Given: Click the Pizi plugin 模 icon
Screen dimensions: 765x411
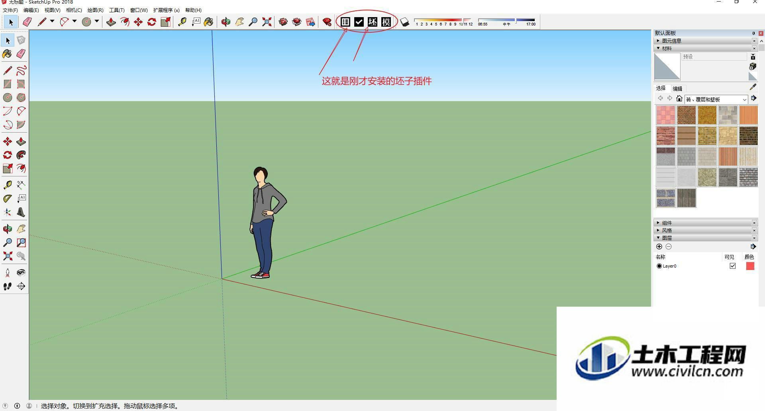Looking at the screenshot, I should click(x=386, y=22).
